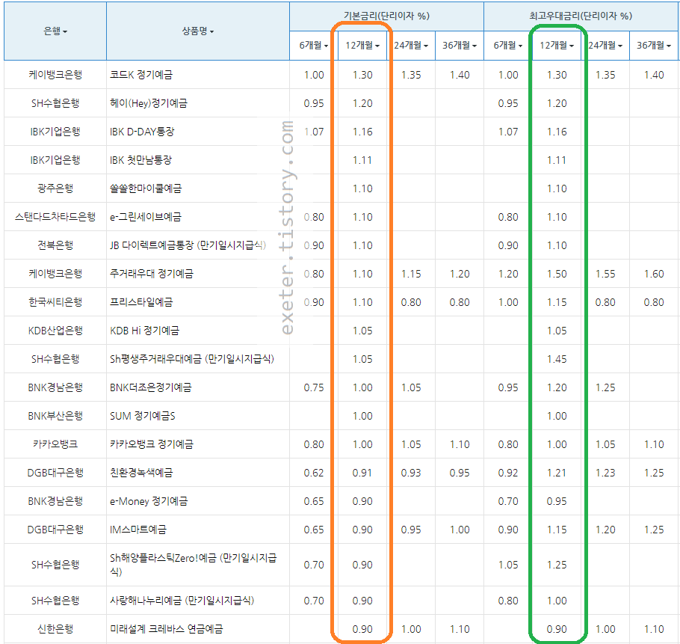Click the 0.62 6-month base rate of 친환경녹색예금
The width and height of the screenshot is (680, 644).
click(314, 473)
